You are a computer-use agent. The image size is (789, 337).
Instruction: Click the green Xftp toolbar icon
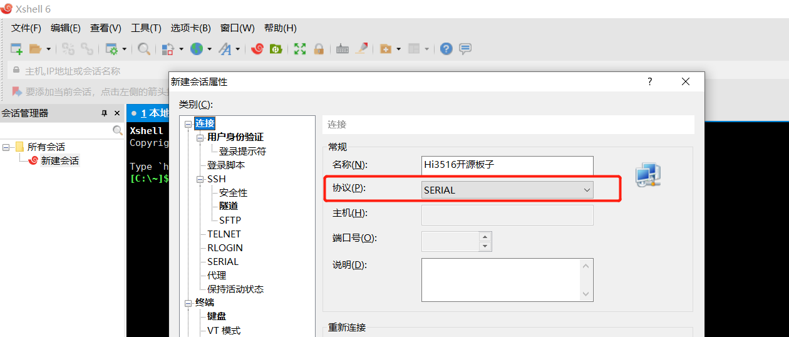(276, 49)
